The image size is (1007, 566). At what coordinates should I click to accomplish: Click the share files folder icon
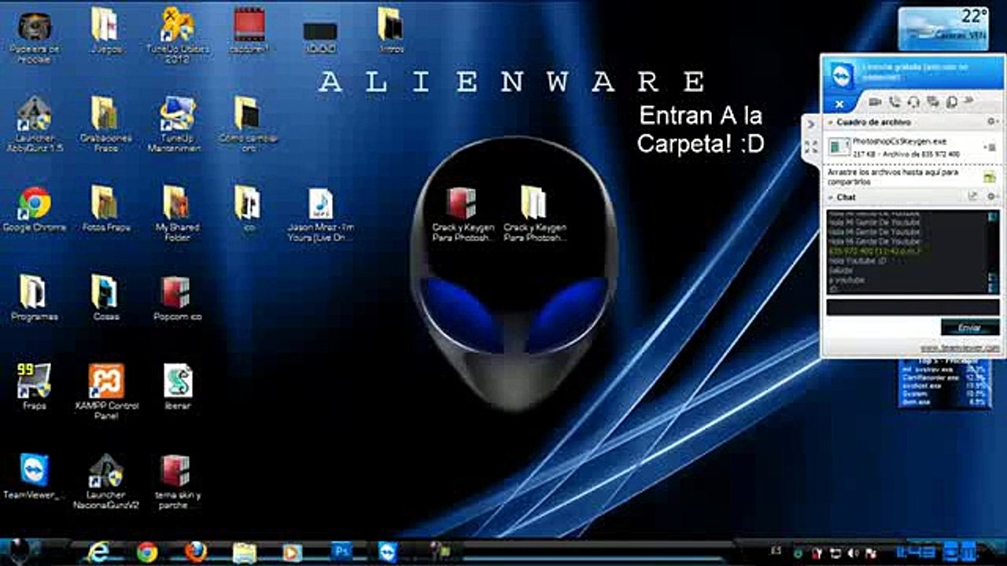[x=989, y=177]
